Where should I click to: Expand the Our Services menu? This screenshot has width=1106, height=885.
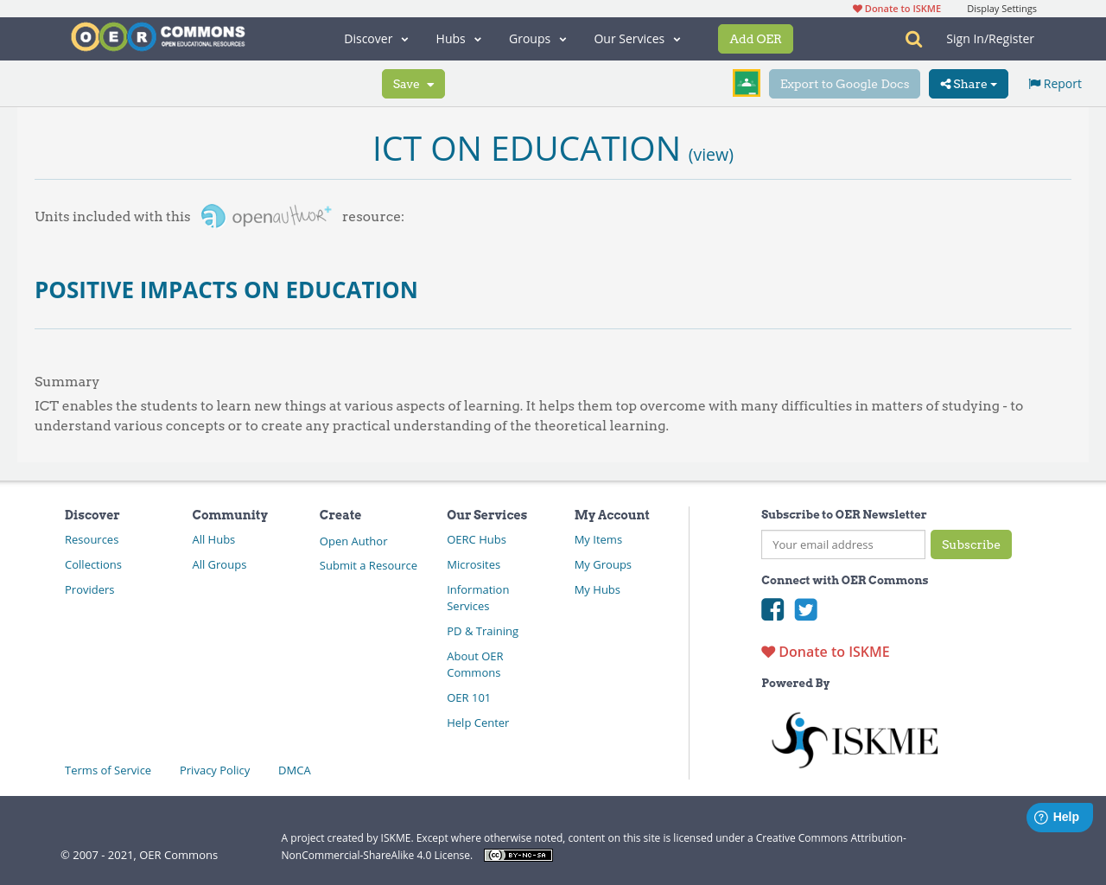pos(636,38)
